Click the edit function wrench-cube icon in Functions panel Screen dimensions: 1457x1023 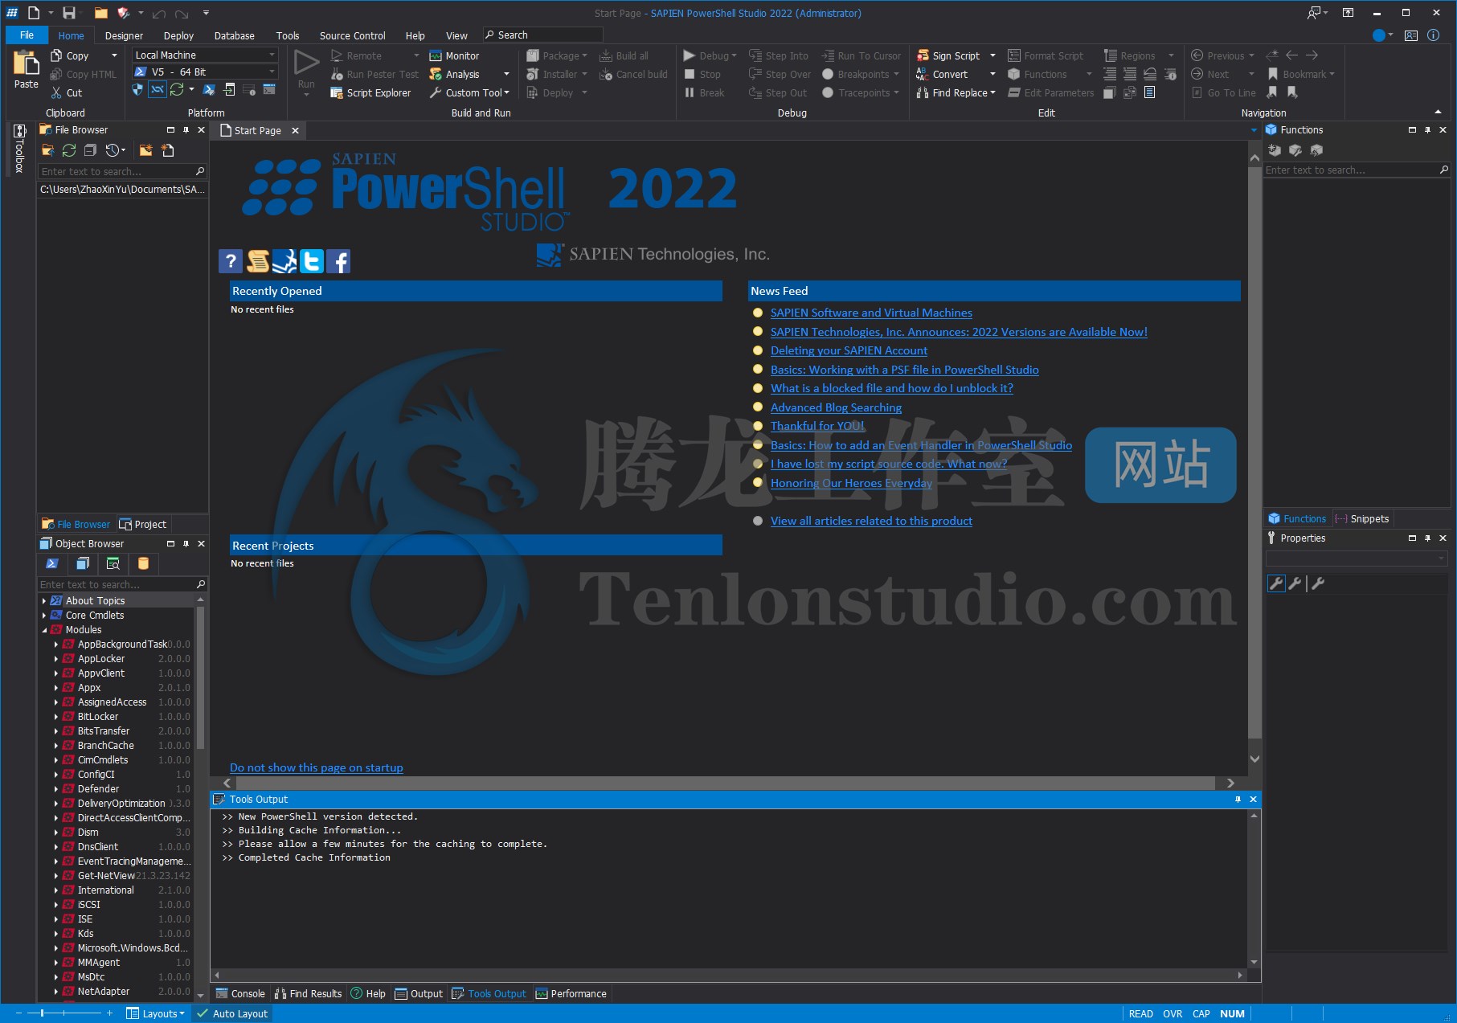click(1295, 149)
